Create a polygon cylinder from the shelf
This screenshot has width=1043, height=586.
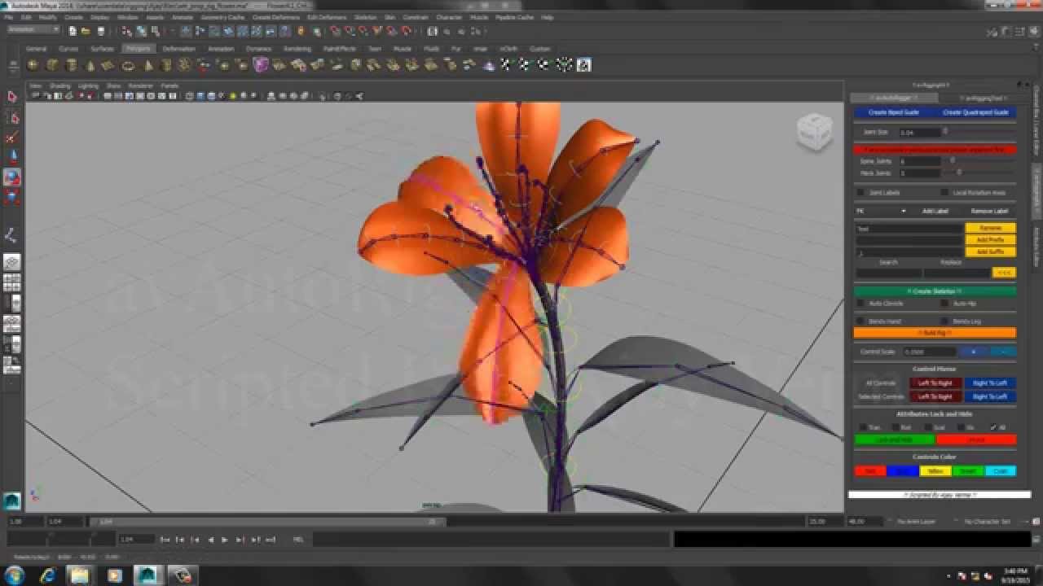[71, 65]
